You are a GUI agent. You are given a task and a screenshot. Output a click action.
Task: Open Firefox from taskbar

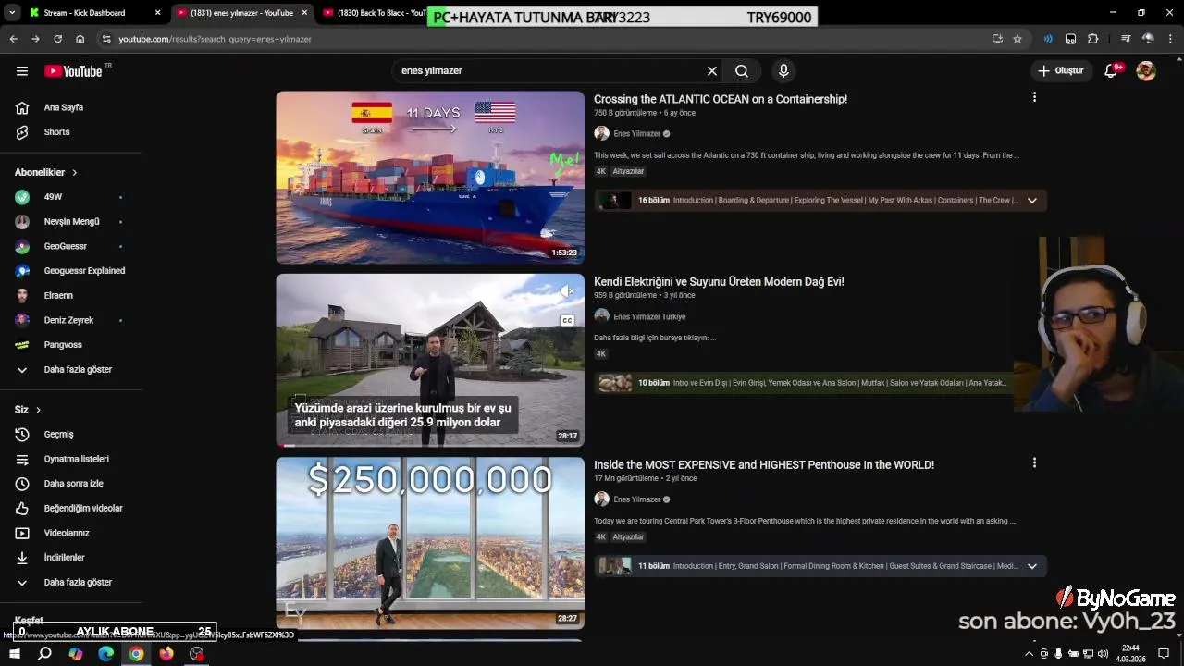[166, 654]
